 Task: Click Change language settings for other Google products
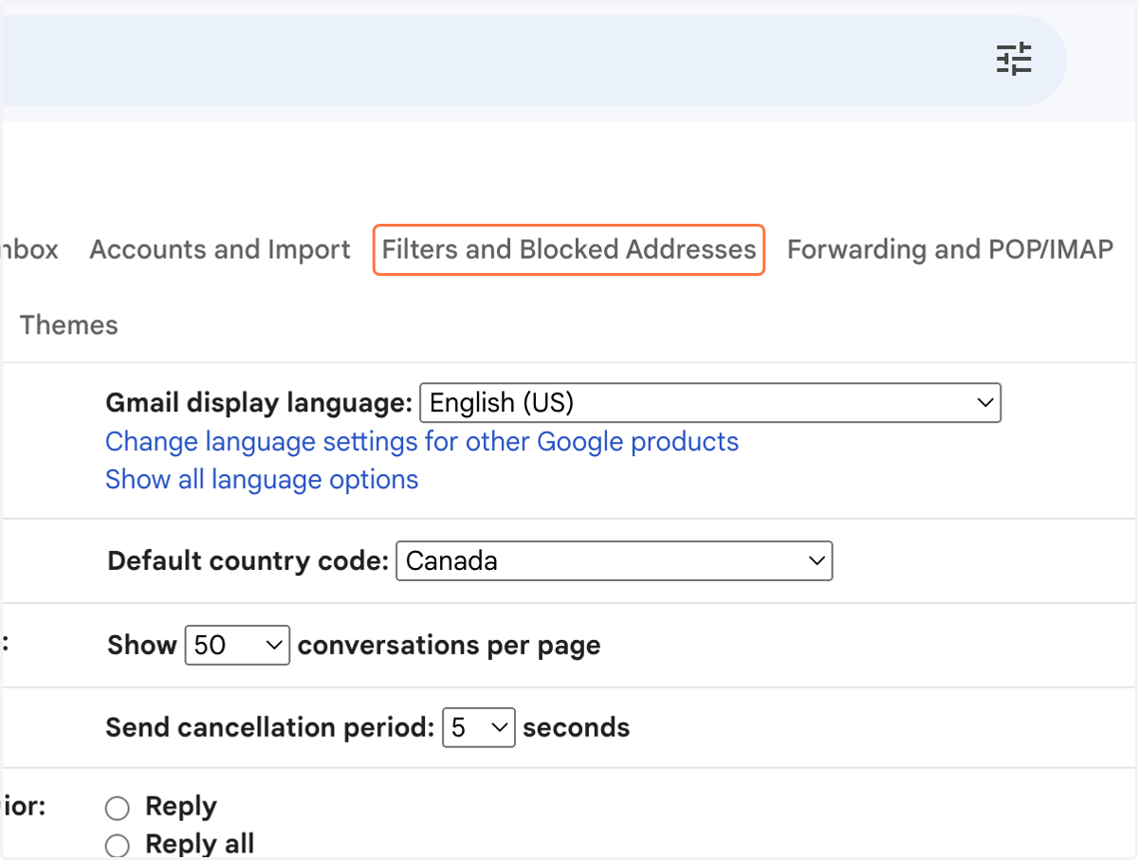422,442
